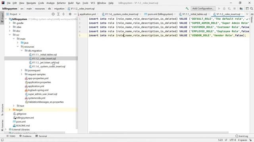Screen dimensions: 254x142
Task: Click the Run arrow in toolbar
Action: coord(219,9)
